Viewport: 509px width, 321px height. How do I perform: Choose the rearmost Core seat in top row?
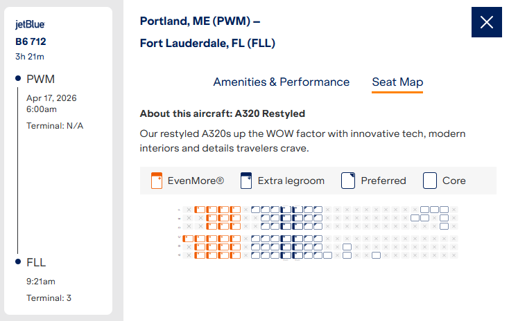click(x=444, y=209)
